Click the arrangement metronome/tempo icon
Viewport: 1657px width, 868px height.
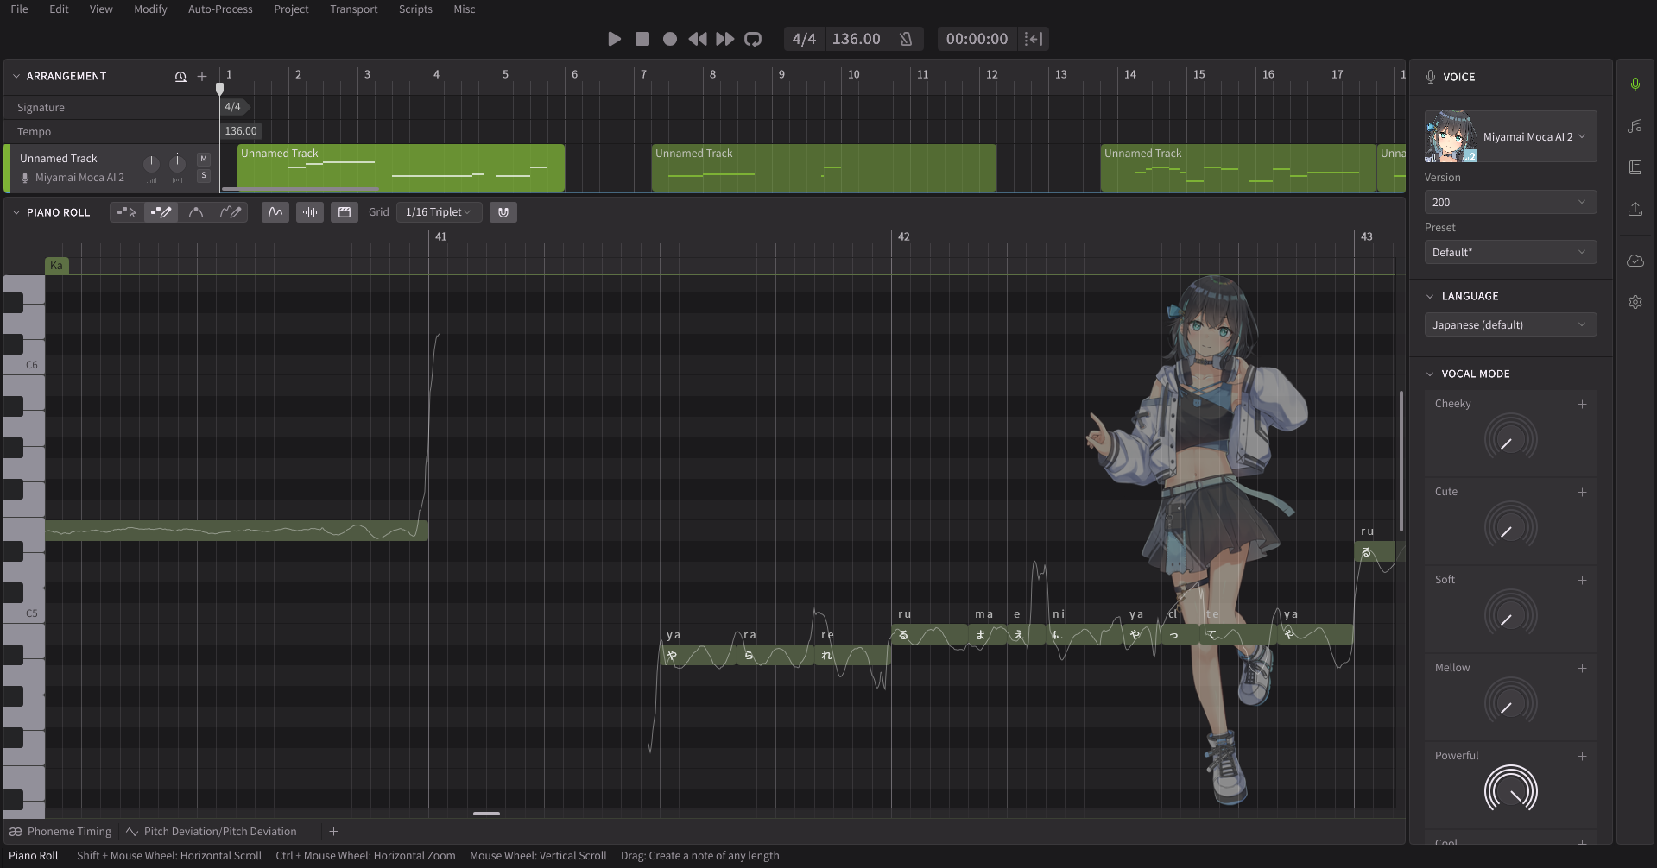(180, 76)
